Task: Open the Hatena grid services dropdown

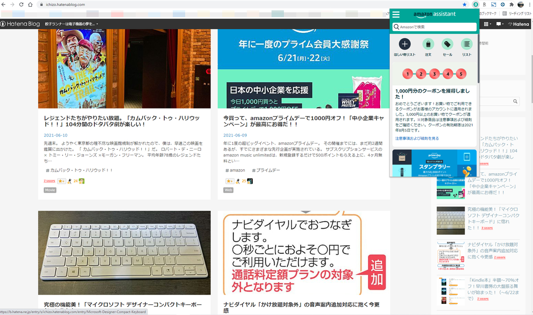Action: click(488, 24)
